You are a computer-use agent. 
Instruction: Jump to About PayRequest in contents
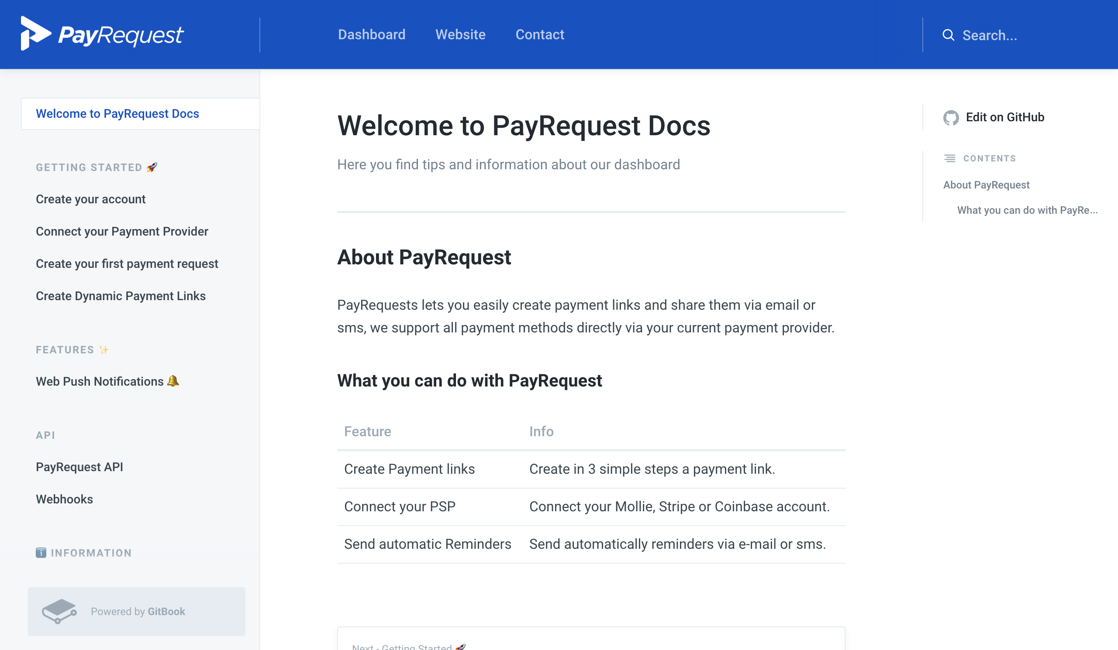point(986,185)
